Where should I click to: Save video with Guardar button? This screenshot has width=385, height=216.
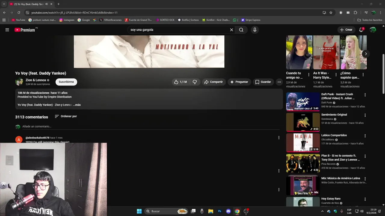click(x=263, y=82)
